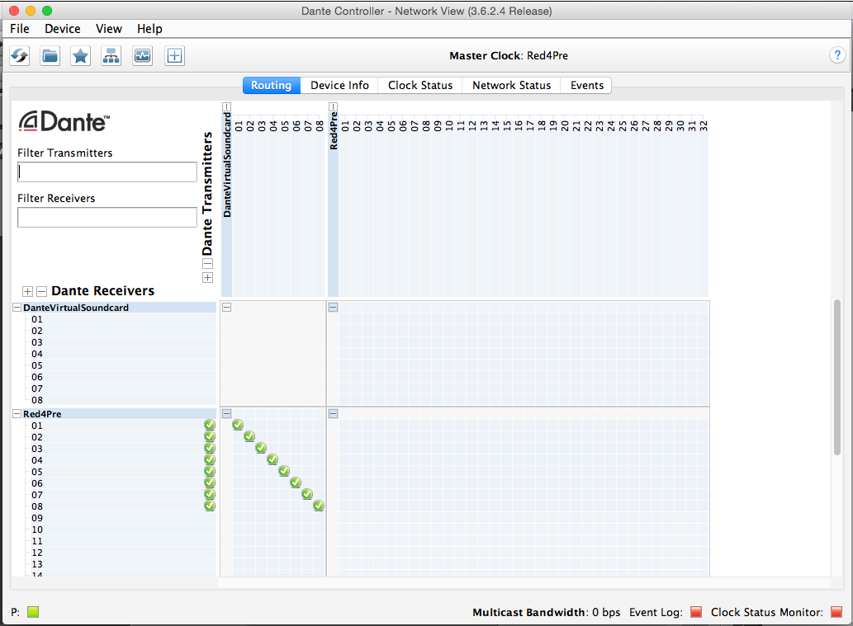Select Red4Pre receiver channel 10
This screenshot has height=626, width=853.
point(37,530)
